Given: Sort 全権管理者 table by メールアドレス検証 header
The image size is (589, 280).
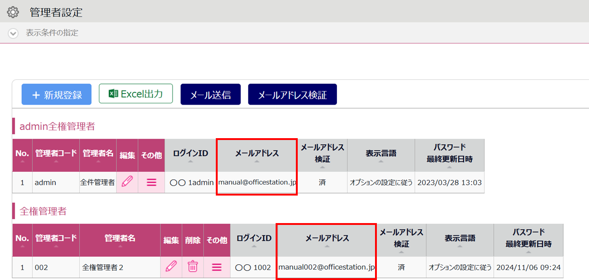Looking at the screenshot, I should 401,240.
